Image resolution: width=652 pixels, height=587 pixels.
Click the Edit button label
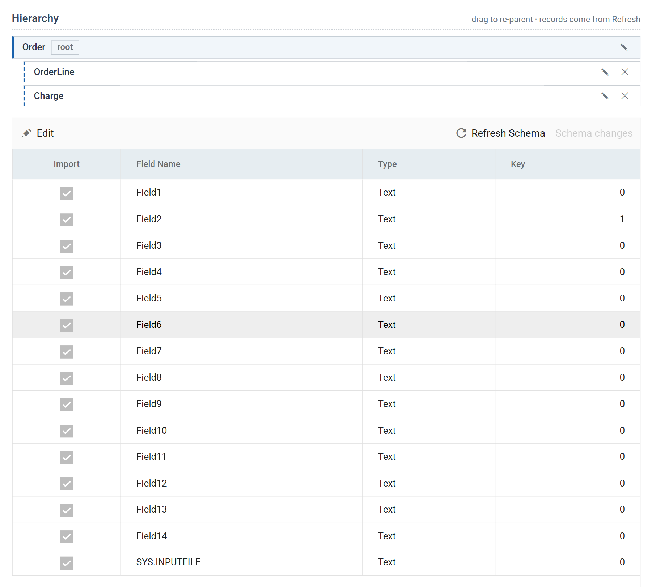coord(45,133)
